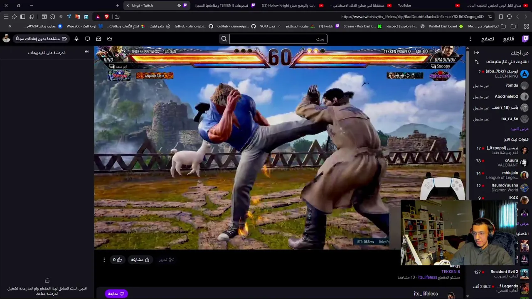Viewport: 532px width, 299px height.
Task: Open the extensions puzzle icon
Action: pyautogui.click(x=53, y=17)
